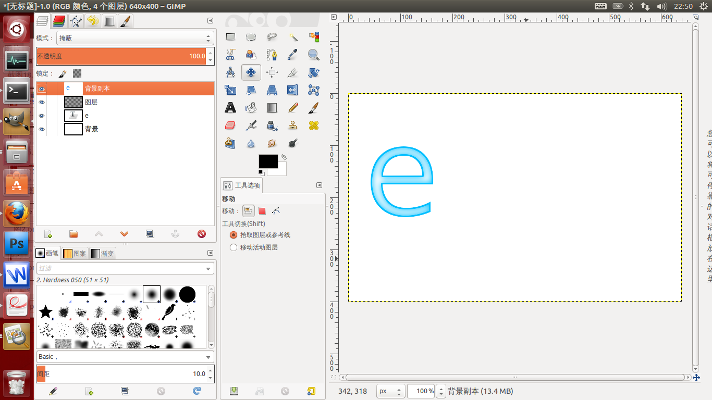Hide the 图层 layer via eye
712x400 pixels.
42,102
